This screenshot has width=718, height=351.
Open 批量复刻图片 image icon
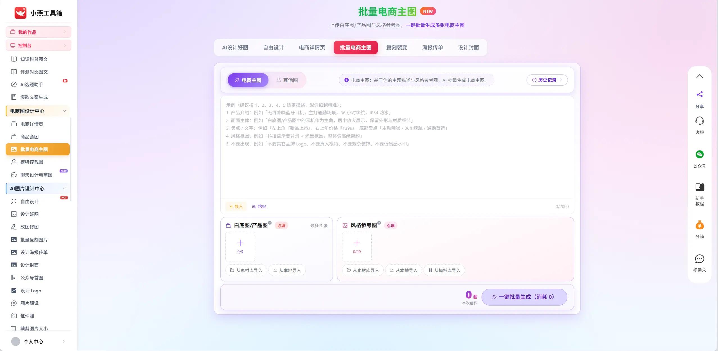[14, 240]
